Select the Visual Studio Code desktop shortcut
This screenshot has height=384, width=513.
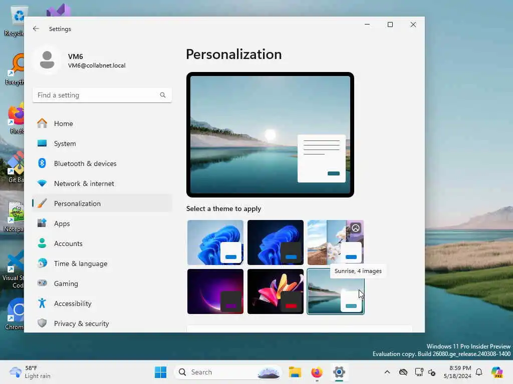(13, 269)
